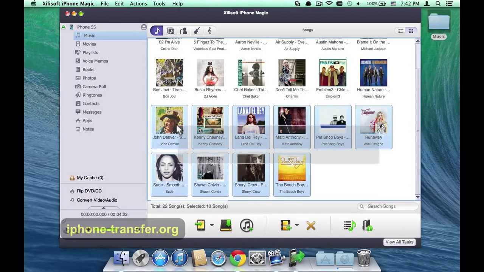Switch to the Artists view icon
This screenshot has width=484, height=272.
(x=183, y=31)
